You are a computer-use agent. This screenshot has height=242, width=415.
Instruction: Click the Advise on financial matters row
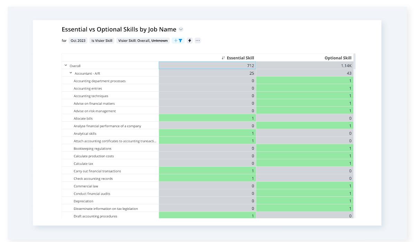(x=94, y=104)
